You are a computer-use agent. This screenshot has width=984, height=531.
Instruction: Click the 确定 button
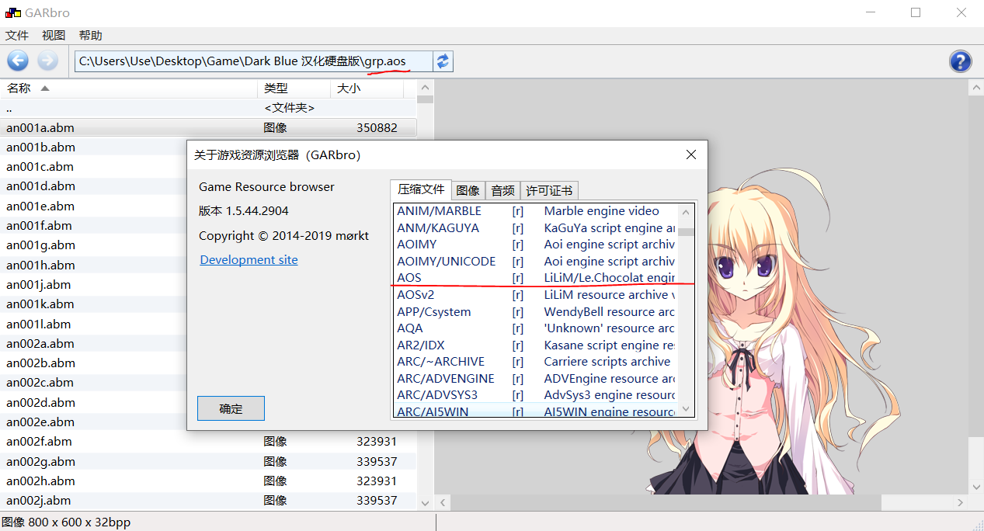(x=231, y=408)
